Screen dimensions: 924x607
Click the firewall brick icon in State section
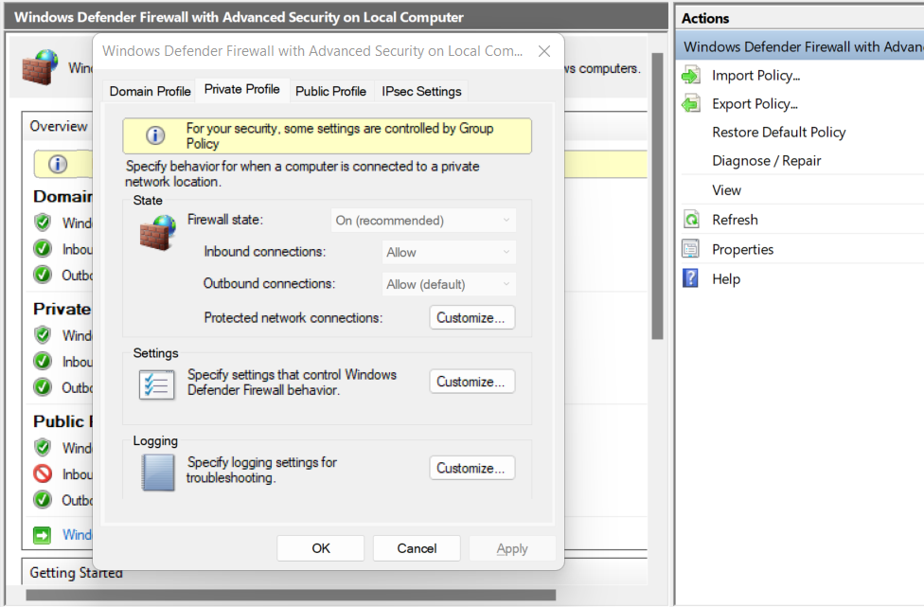pos(157,232)
